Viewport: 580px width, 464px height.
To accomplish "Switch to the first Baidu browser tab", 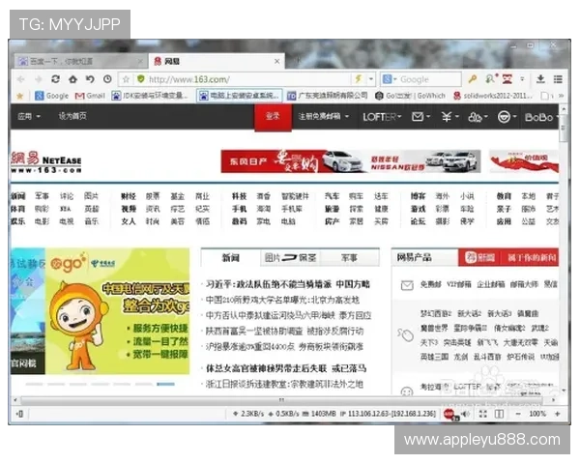I will pyautogui.click(x=79, y=61).
